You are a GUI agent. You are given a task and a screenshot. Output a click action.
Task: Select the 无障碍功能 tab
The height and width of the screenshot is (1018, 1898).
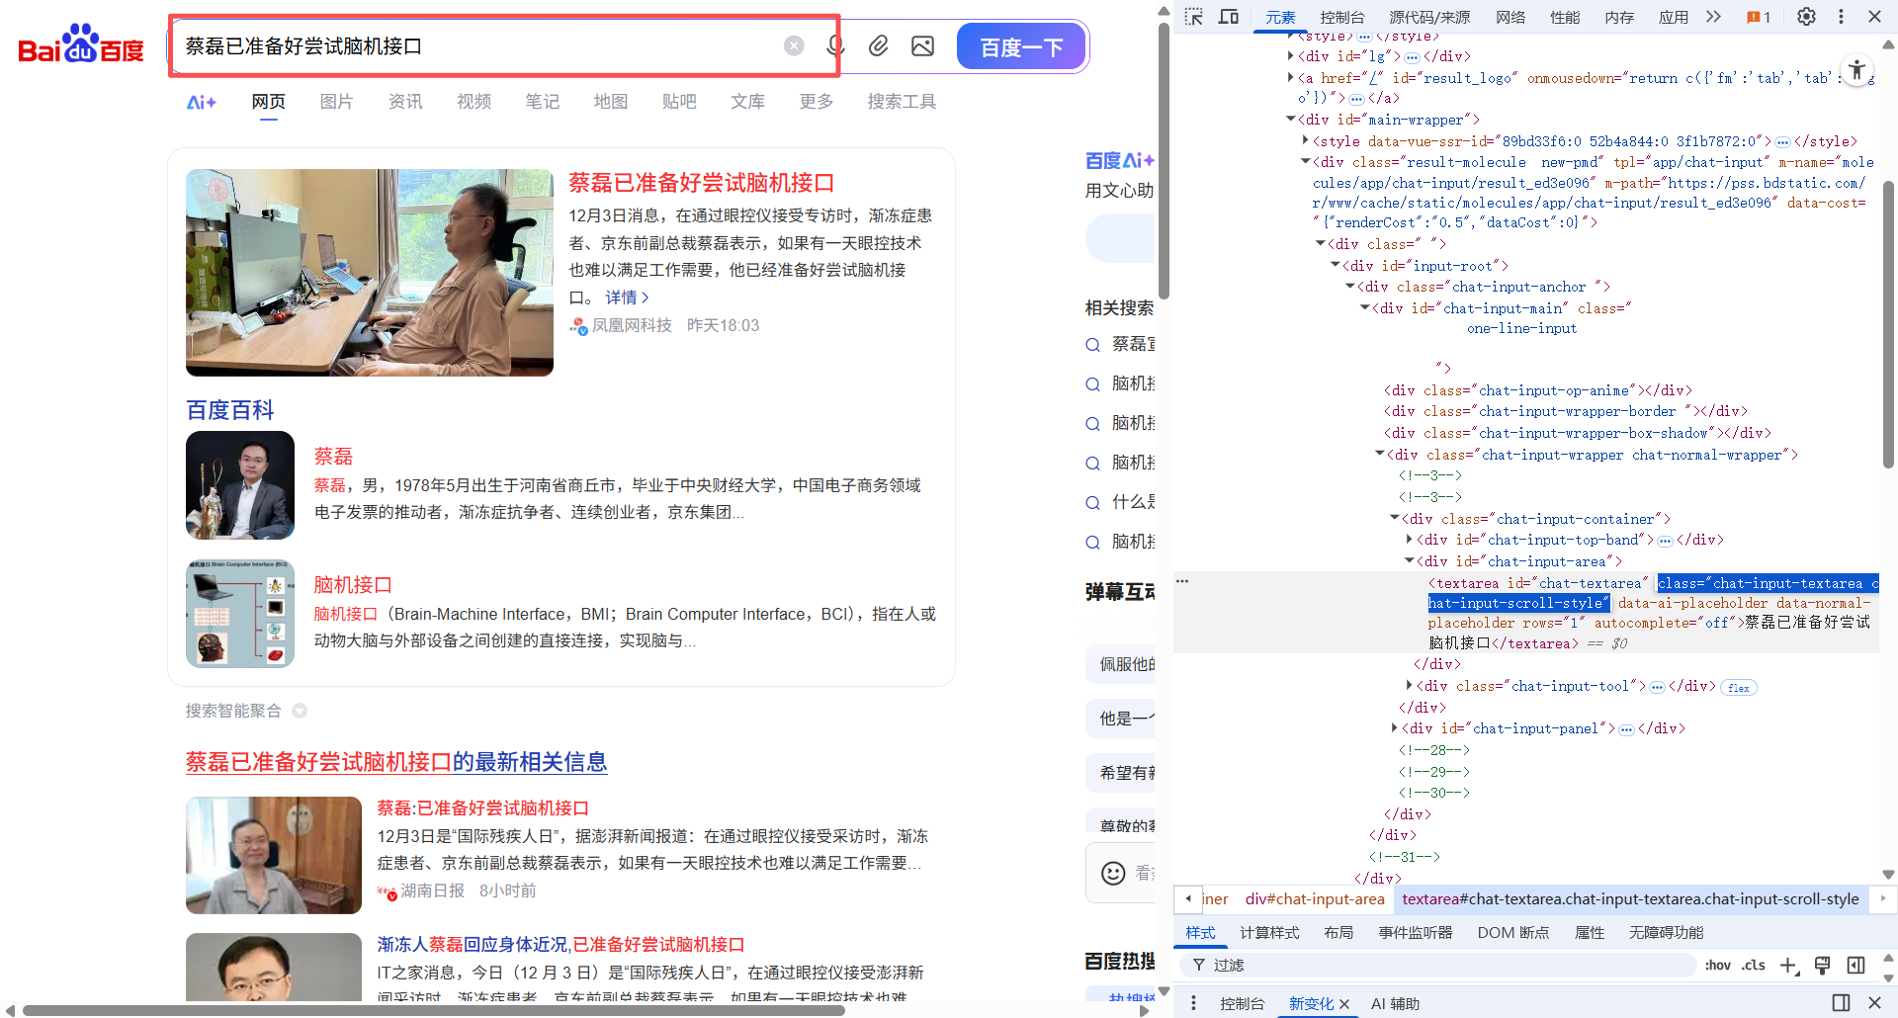click(x=1667, y=933)
